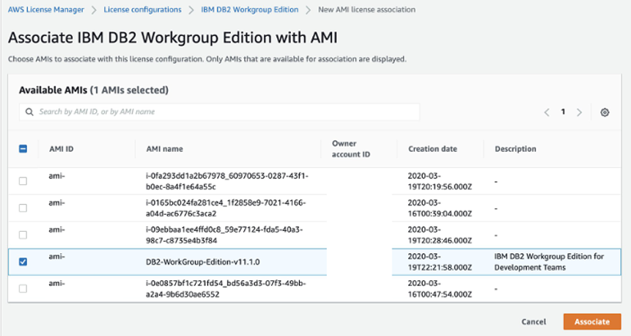Click the AMI name column header
The height and width of the screenshot is (336, 631).
point(165,149)
